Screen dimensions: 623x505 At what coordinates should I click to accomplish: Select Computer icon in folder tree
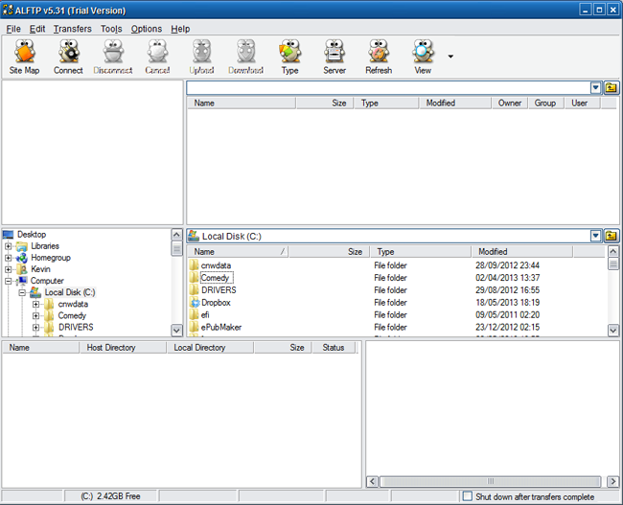(21, 281)
